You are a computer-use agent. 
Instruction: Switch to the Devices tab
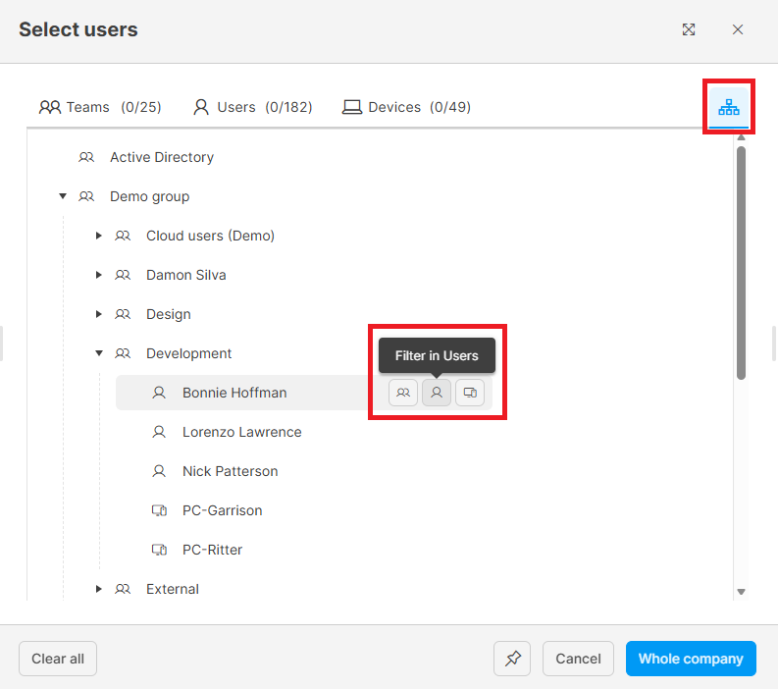(x=406, y=107)
